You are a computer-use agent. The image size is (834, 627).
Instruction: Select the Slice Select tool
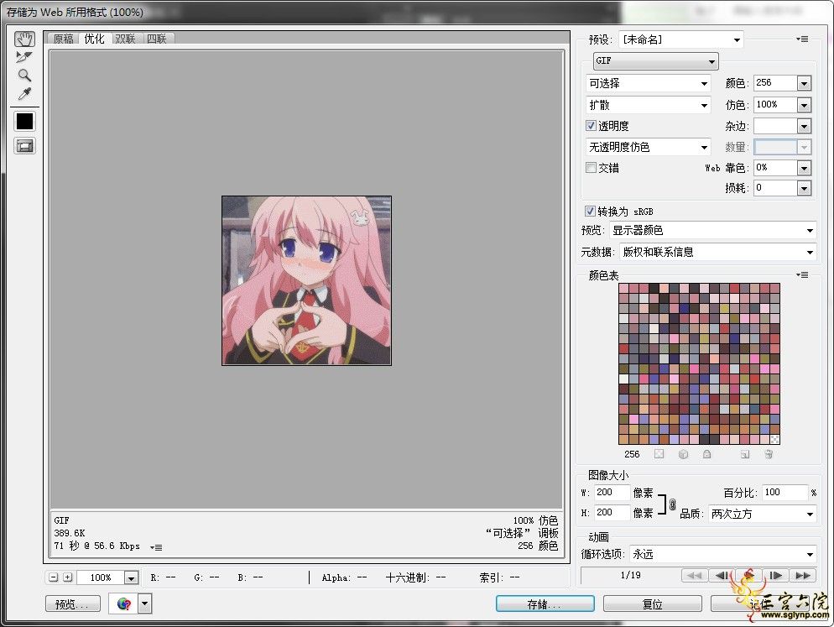24,57
